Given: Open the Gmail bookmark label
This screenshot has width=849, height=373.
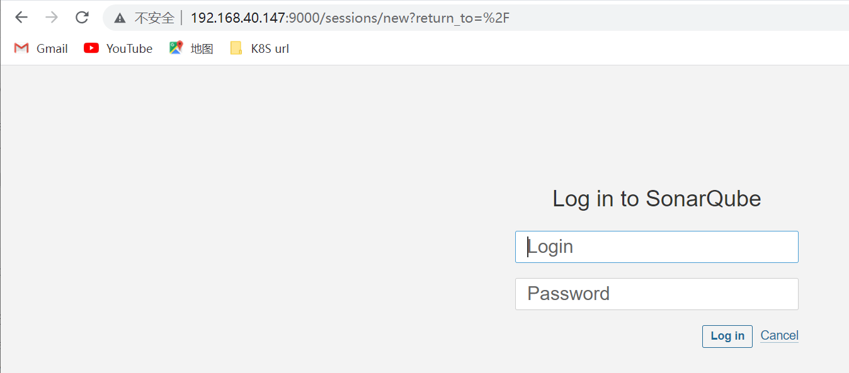Looking at the screenshot, I should [52, 48].
